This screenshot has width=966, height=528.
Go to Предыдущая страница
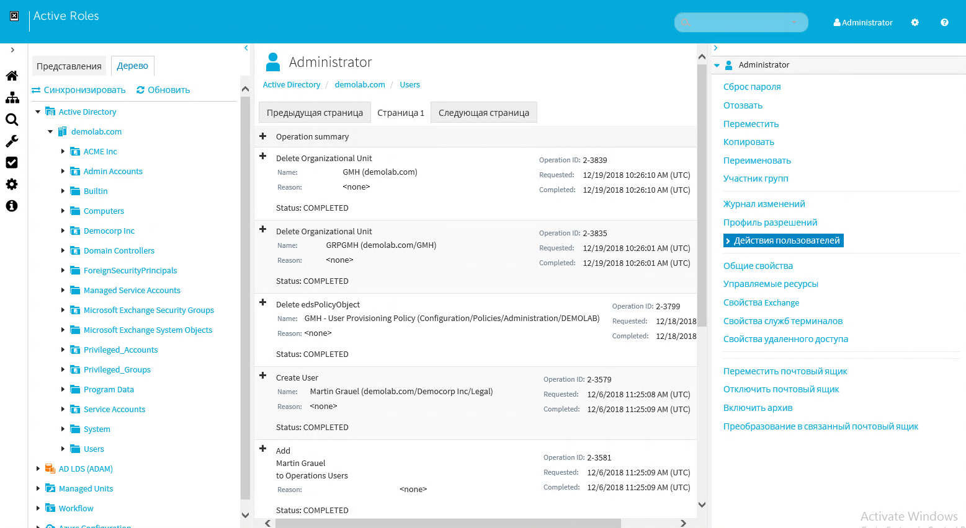click(x=315, y=112)
